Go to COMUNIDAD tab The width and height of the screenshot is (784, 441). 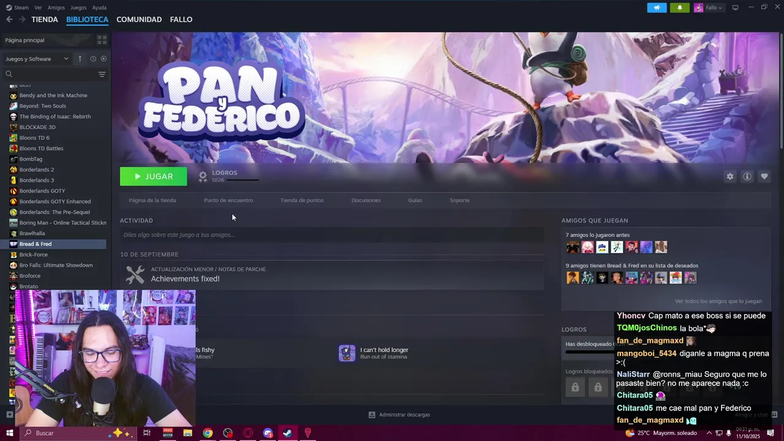point(139,20)
